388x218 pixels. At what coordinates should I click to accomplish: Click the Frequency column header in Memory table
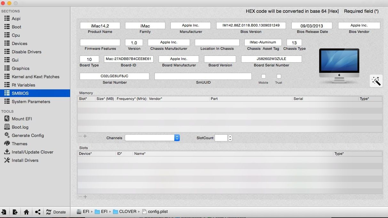click(131, 99)
